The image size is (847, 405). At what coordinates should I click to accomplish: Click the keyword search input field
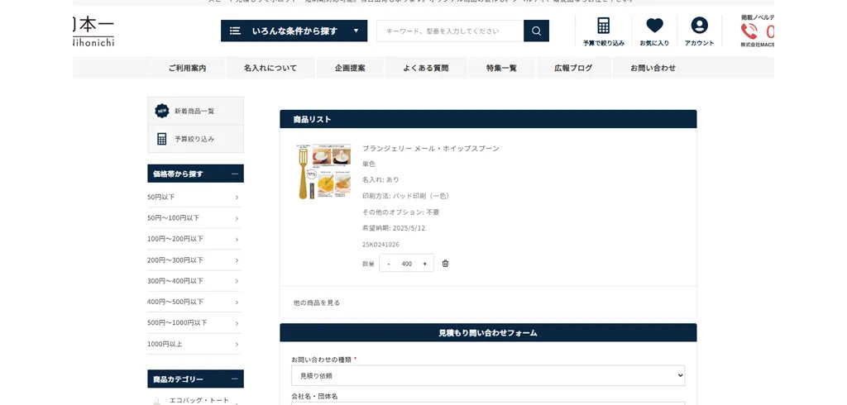(450, 31)
